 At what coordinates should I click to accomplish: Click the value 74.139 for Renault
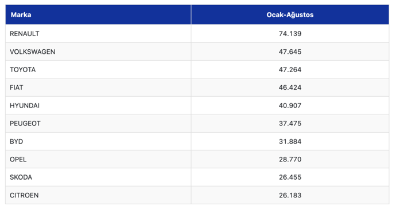(290, 34)
